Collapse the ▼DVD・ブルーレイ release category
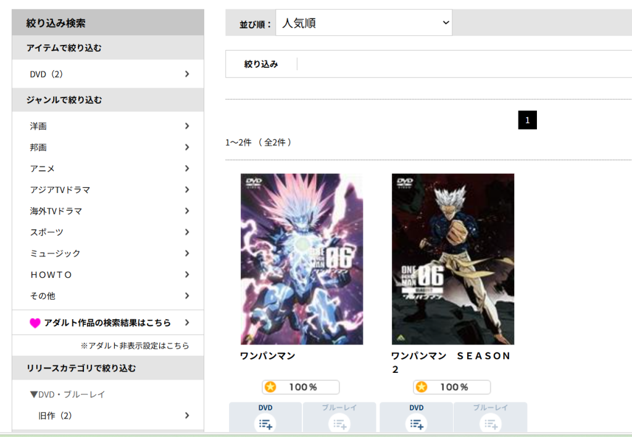Viewport: 632px width, 437px height. click(68, 394)
